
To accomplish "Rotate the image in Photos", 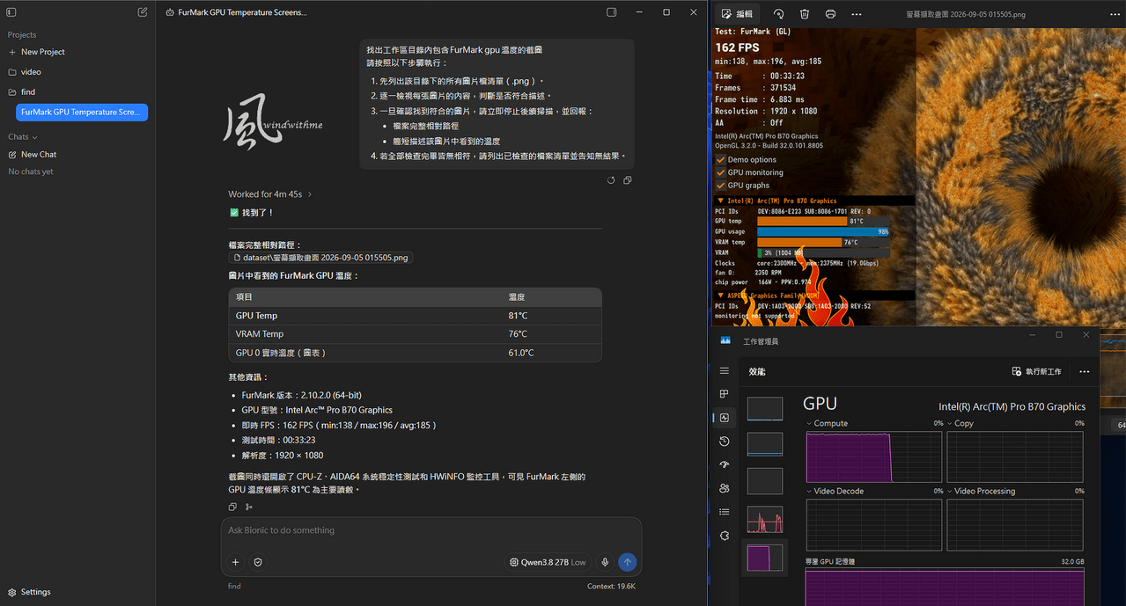I will (x=779, y=14).
